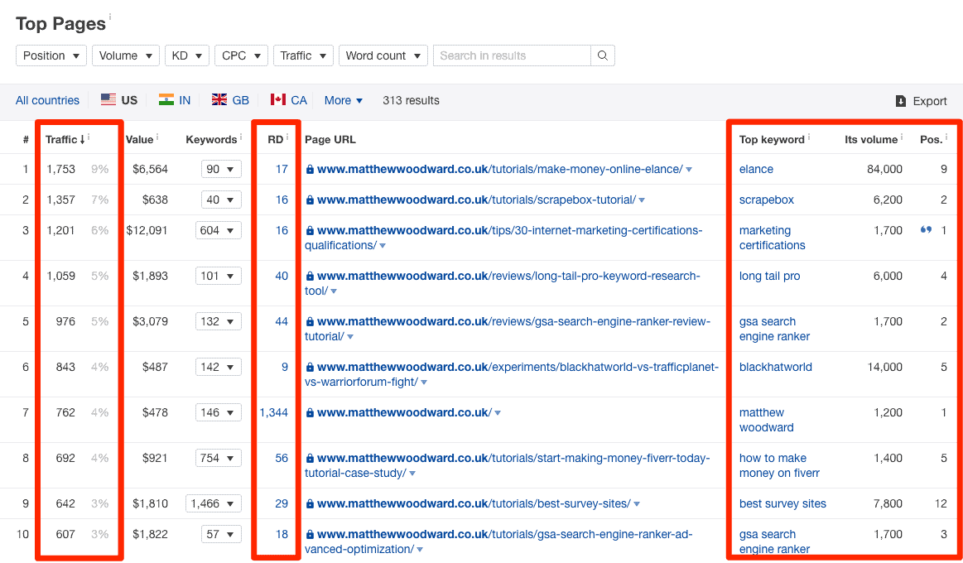This screenshot has width=963, height=563.
Task: Expand the 604 keywords dropdown in row 3
Action: (219, 230)
